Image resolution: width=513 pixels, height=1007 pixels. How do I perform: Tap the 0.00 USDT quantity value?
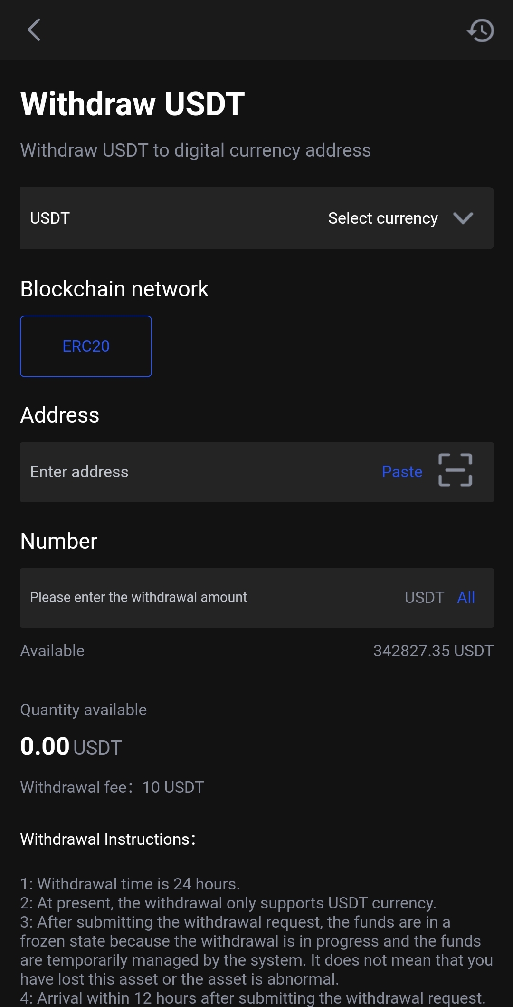click(x=71, y=746)
